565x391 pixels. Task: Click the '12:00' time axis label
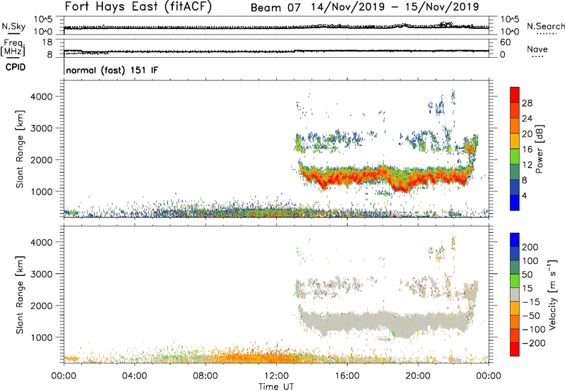(x=276, y=376)
